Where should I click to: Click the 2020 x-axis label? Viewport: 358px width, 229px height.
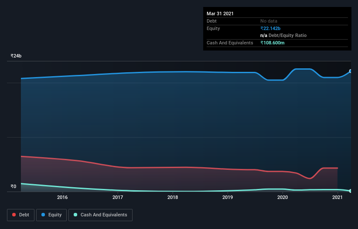(283, 197)
